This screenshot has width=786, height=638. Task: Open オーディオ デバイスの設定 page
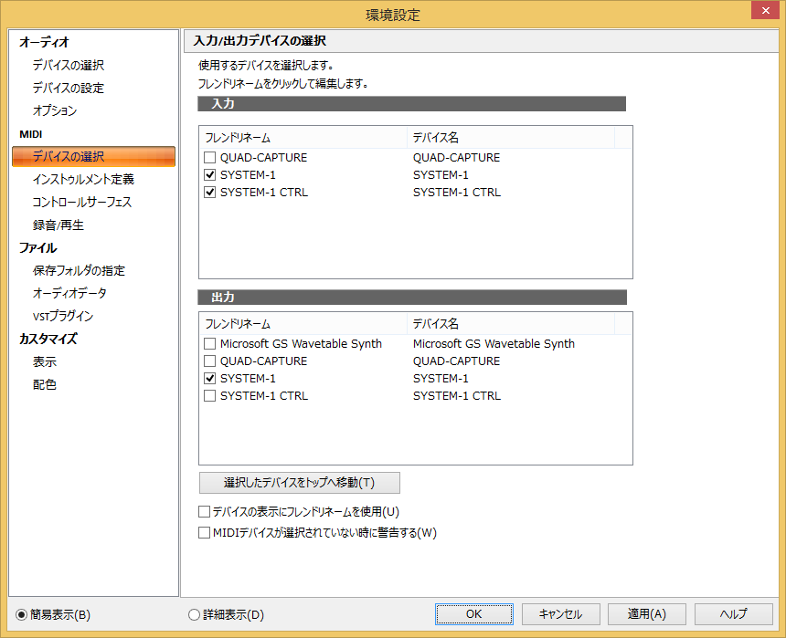click(x=69, y=89)
